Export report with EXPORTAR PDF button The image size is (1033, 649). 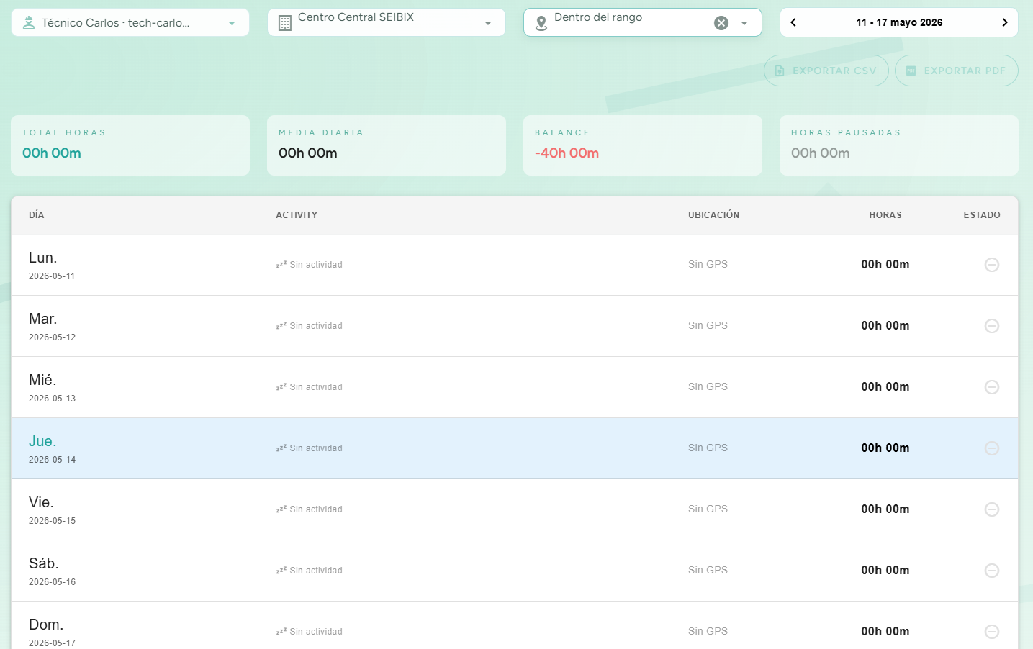[x=956, y=71]
